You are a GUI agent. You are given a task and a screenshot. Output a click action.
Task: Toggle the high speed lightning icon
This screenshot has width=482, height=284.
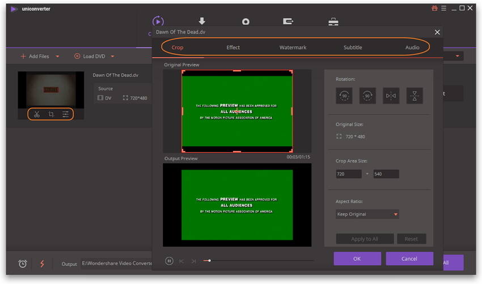click(42, 264)
